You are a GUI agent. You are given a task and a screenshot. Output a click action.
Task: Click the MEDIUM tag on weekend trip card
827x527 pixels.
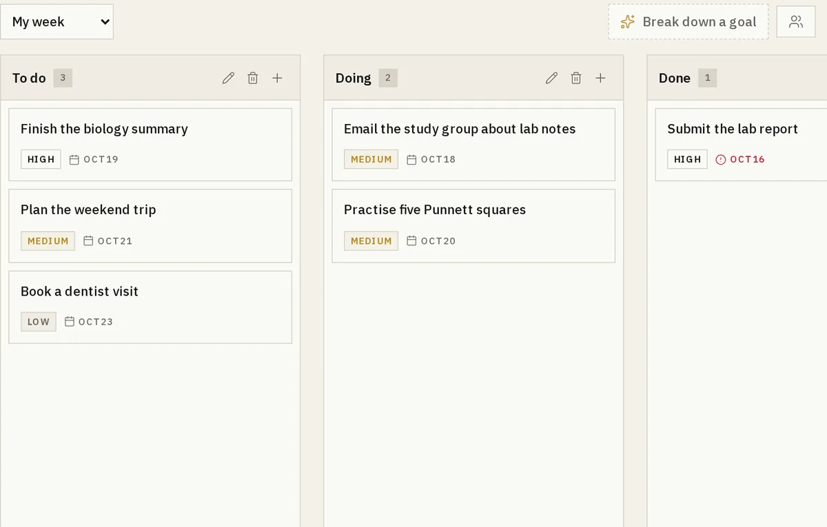pos(48,241)
